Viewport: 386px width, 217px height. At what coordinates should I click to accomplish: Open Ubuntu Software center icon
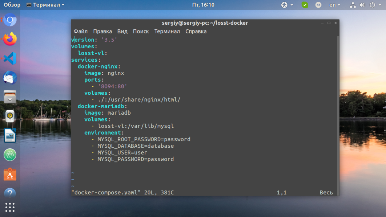point(10,174)
